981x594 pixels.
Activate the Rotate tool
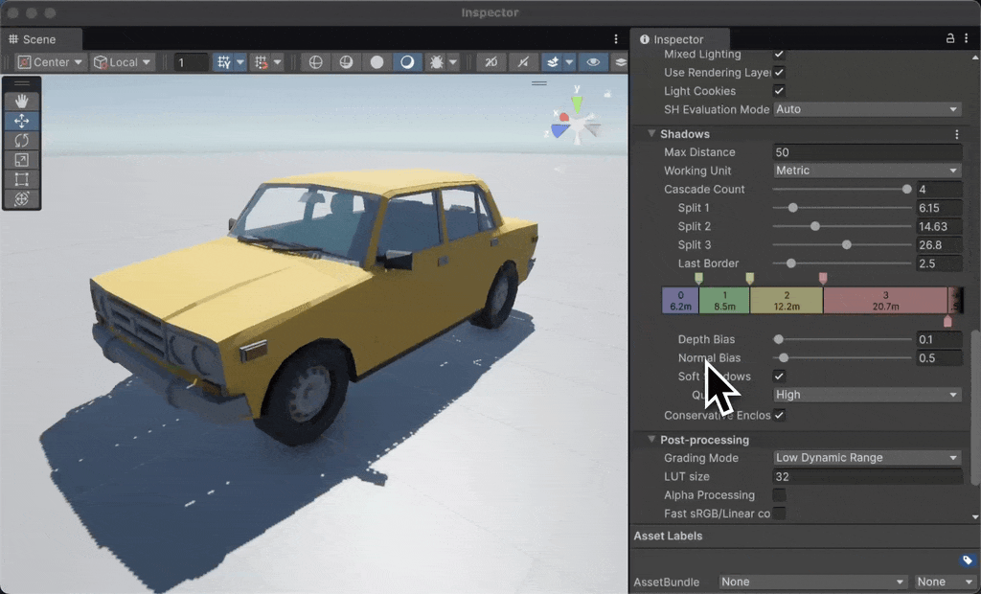point(20,140)
